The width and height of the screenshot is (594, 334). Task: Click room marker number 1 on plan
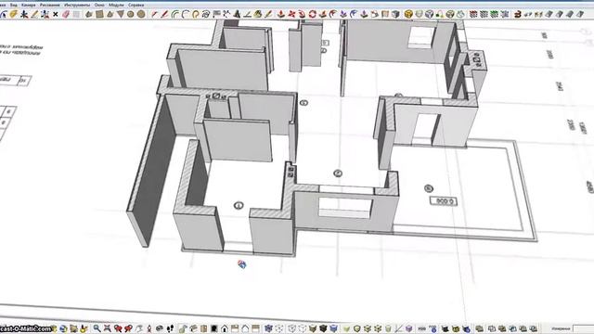pyautogui.click(x=239, y=206)
